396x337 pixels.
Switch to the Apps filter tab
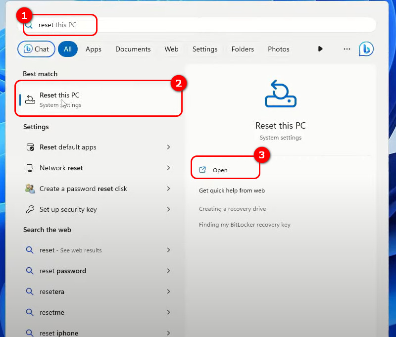point(94,49)
